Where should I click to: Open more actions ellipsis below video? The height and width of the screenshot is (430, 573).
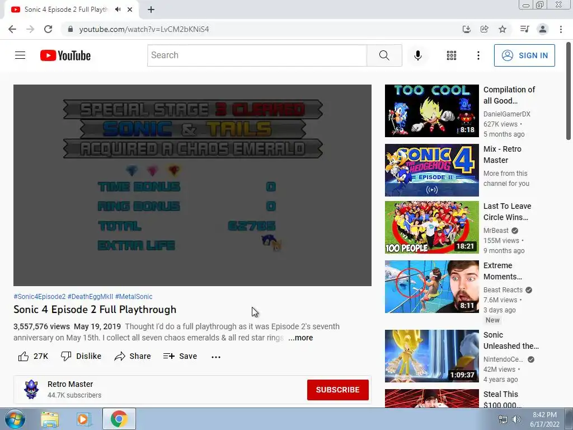click(x=216, y=357)
